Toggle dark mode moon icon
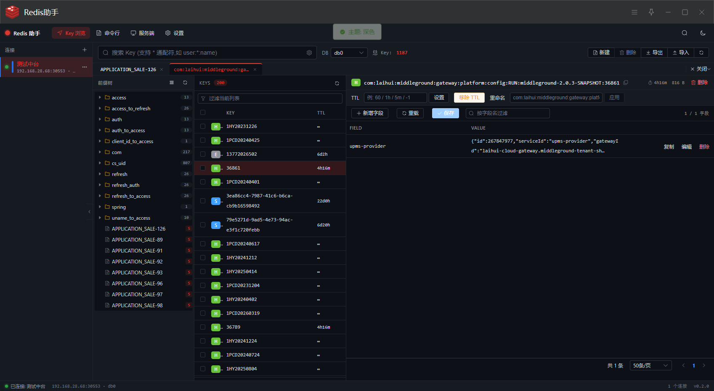714x391 pixels. point(703,33)
